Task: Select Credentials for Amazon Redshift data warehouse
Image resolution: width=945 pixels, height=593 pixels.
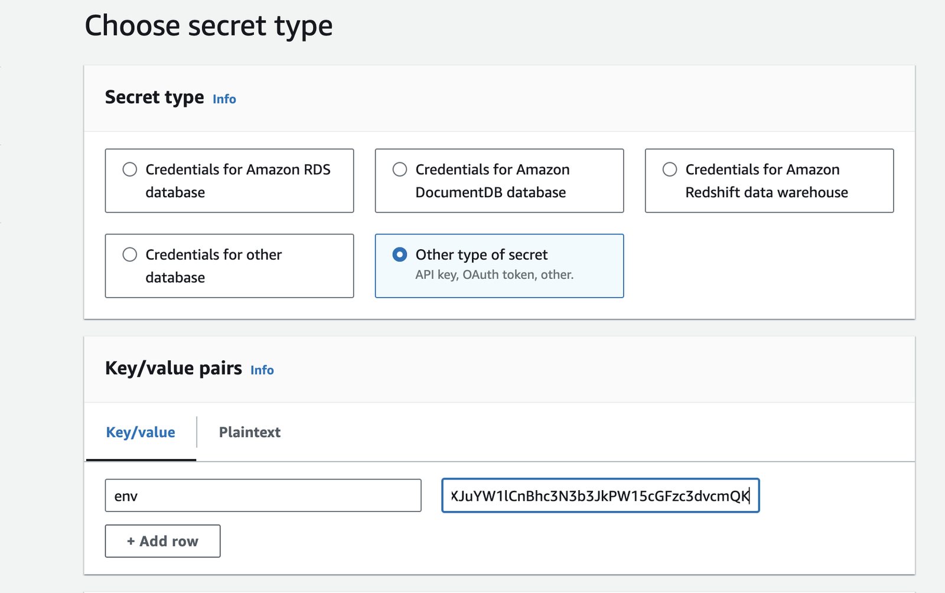Action: point(670,169)
